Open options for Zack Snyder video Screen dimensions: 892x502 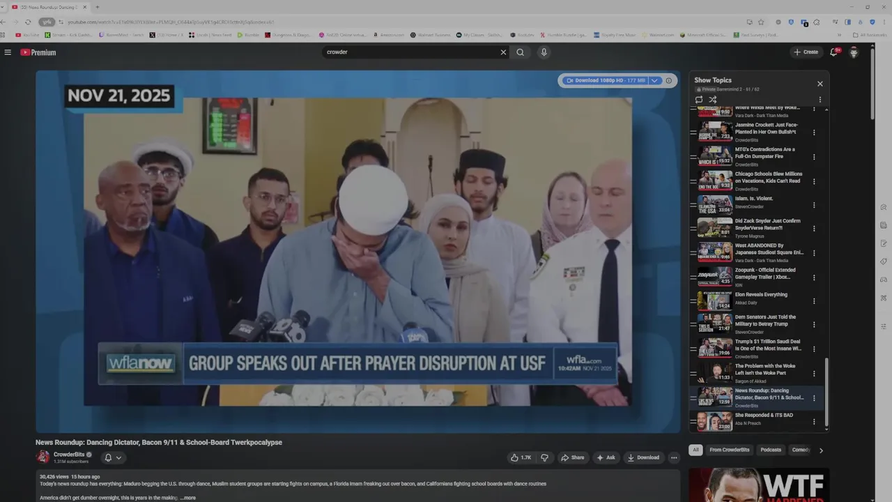[814, 228]
